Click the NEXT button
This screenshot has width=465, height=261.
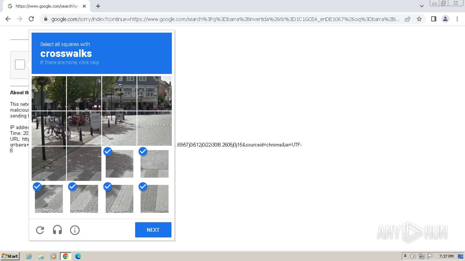click(153, 230)
